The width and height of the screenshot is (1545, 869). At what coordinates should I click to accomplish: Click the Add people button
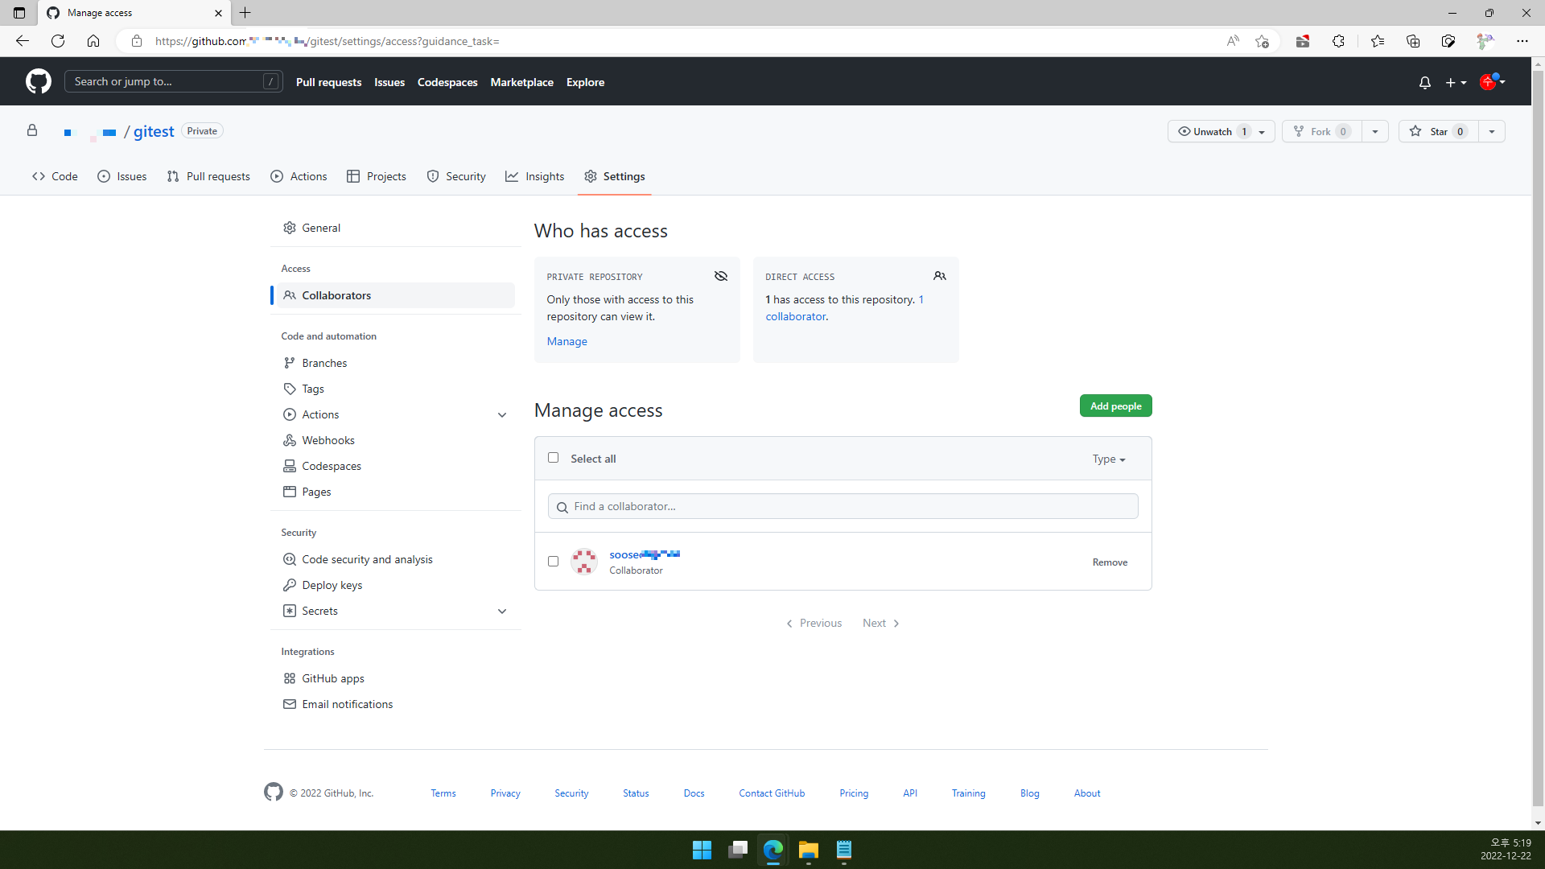[1115, 406]
